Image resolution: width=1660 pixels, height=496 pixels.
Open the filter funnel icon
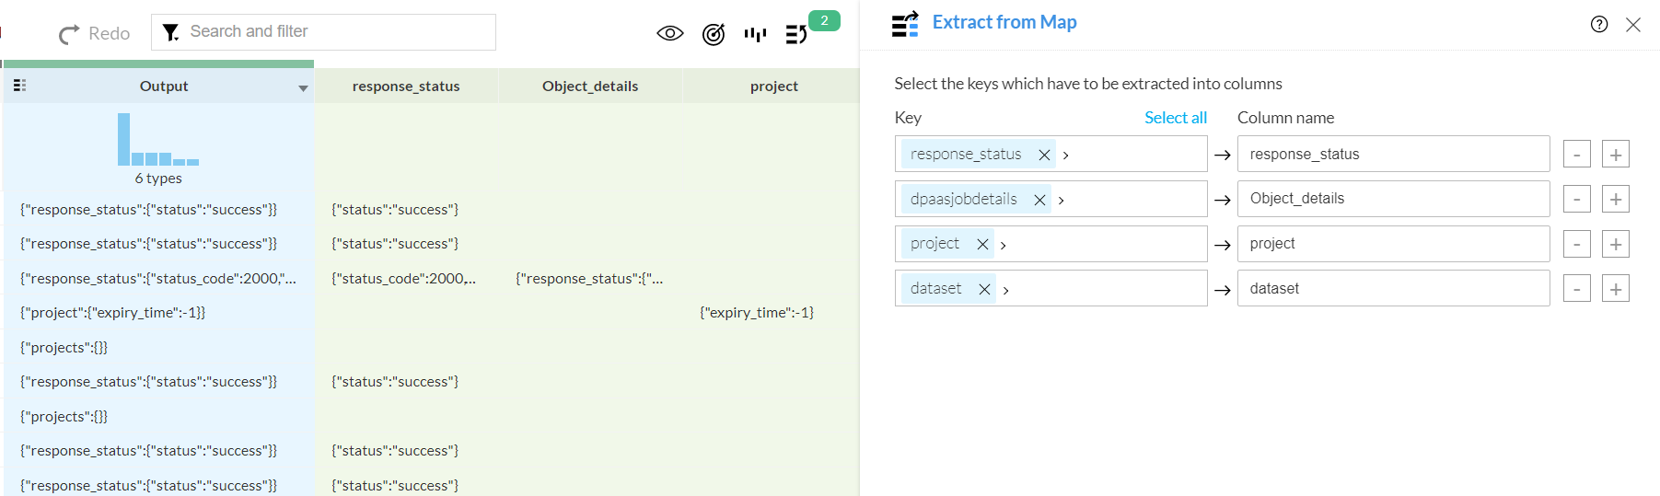pyautogui.click(x=171, y=33)
